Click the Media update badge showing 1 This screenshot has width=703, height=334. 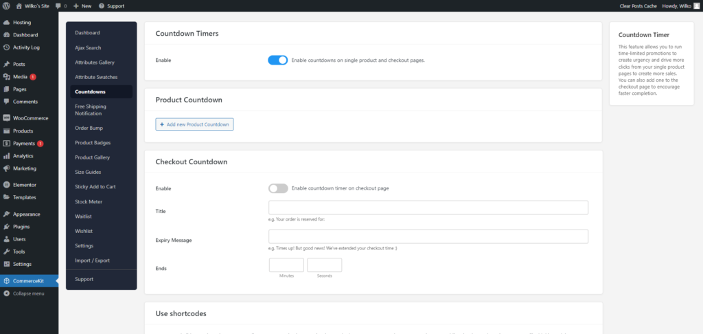33,77
